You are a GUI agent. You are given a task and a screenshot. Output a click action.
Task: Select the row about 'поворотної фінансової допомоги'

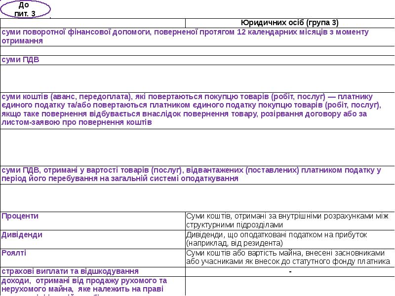(x=197, y=37)
